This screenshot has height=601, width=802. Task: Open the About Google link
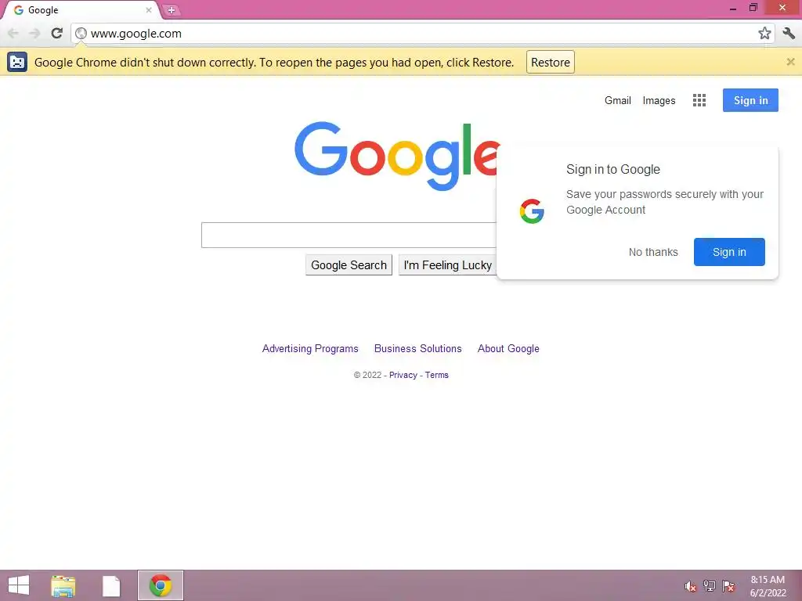click(x=508, y=348)
